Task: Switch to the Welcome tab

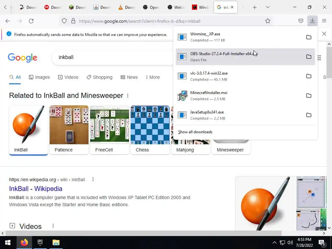Action: point(176,7)
